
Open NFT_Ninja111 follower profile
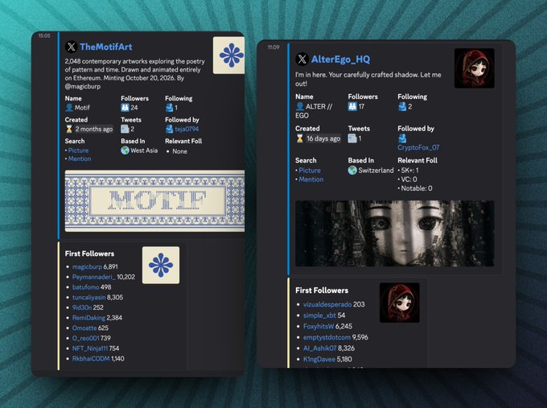coord(90,348)
